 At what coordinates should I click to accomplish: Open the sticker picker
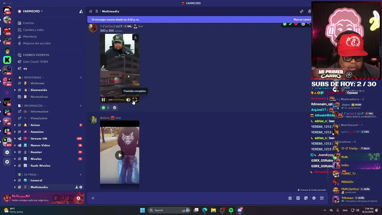coord(306,198)
